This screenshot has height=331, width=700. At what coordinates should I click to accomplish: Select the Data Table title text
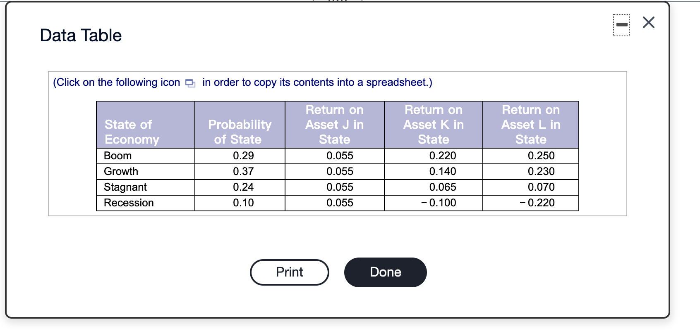[80, 35]
